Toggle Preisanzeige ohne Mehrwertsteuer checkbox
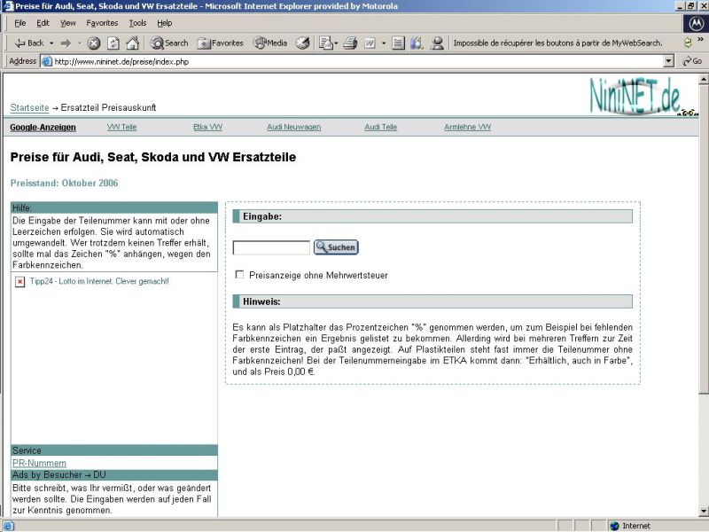Viewport: 709px width, 532px height. (239, 275)
